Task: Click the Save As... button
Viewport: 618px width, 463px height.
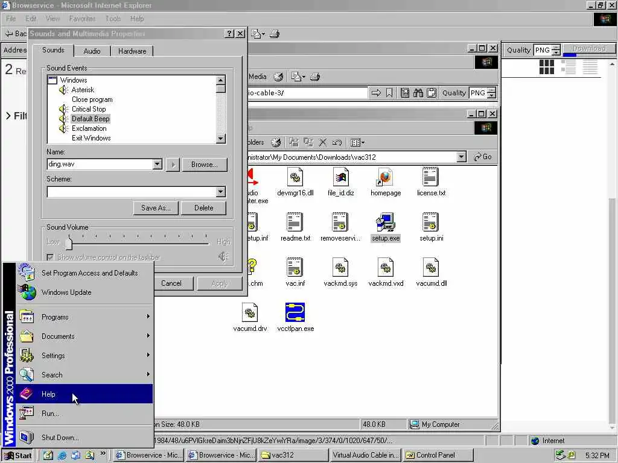Action: (156, 208)
